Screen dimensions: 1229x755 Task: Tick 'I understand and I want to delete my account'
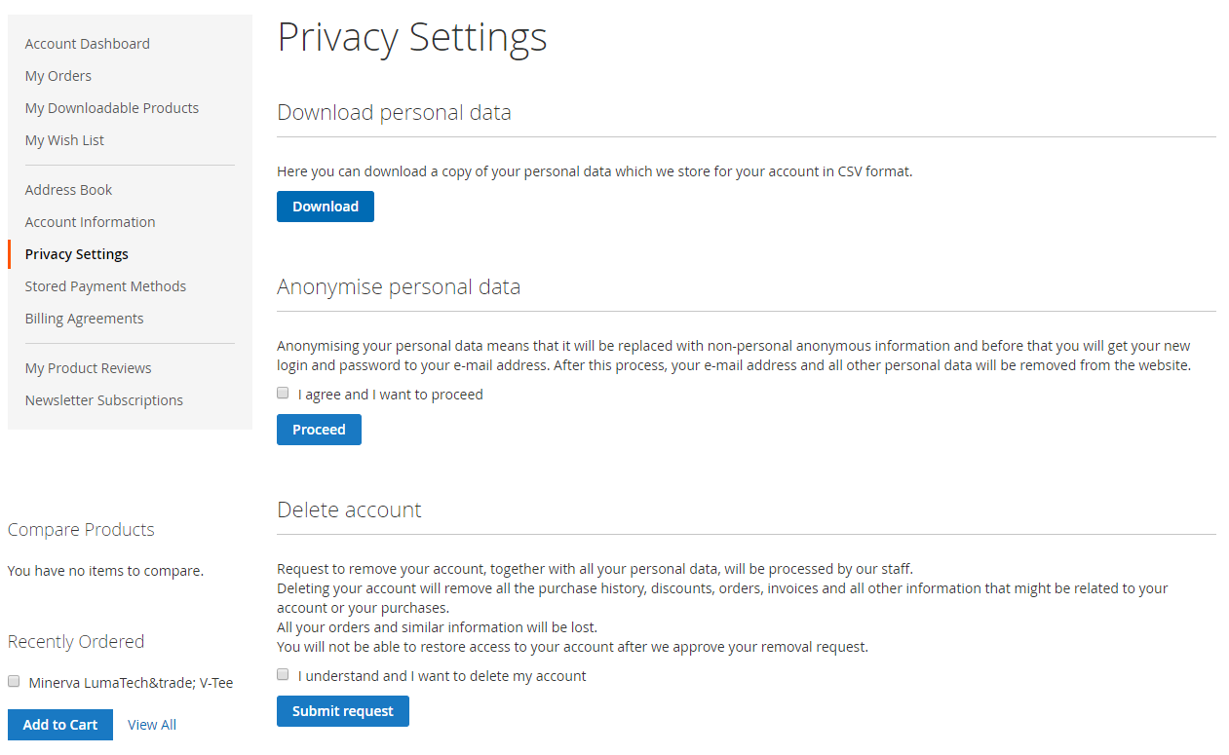[x=283, y=675]
